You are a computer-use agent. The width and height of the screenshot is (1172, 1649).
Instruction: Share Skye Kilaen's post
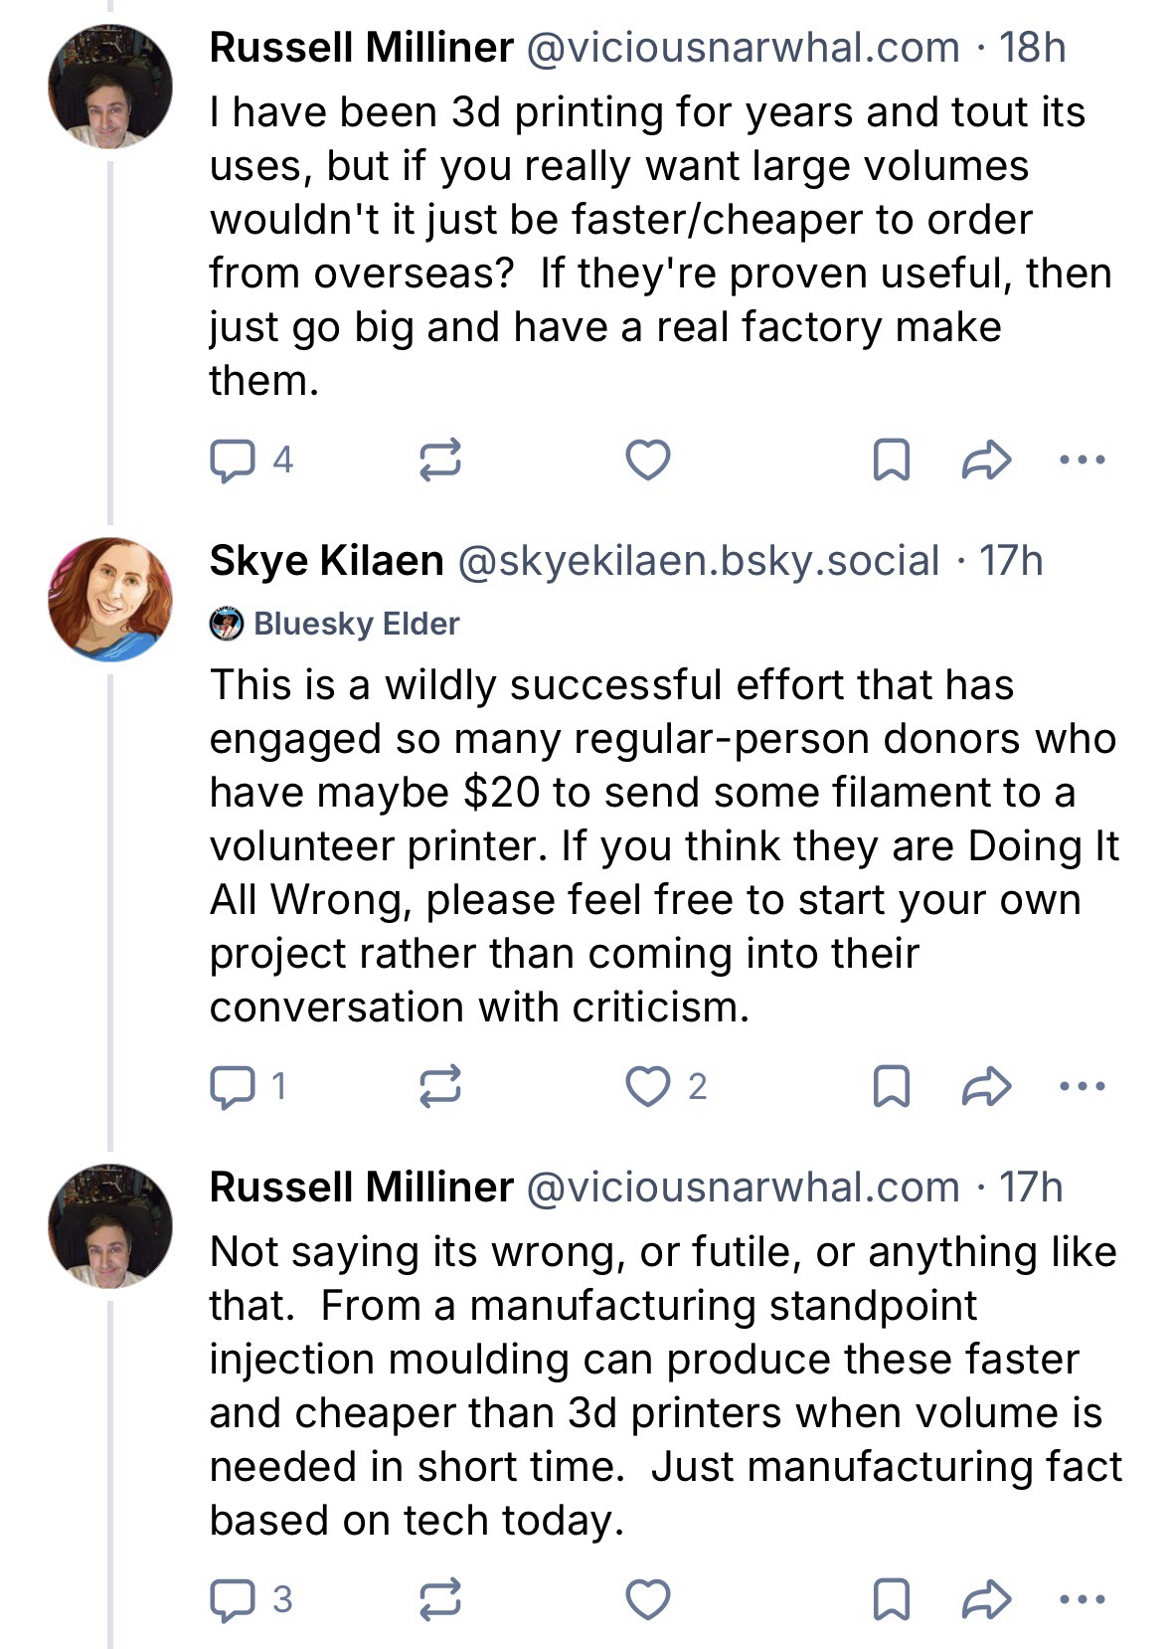pyautogui.click(x=987, y=1086)
